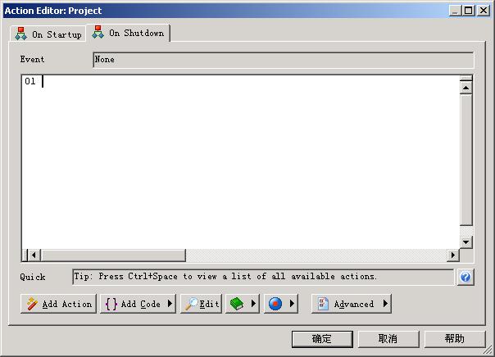This screenshot has width=495, height=357.
Task: Click the vertical scrollbar thumb
Action: [466, 160]
